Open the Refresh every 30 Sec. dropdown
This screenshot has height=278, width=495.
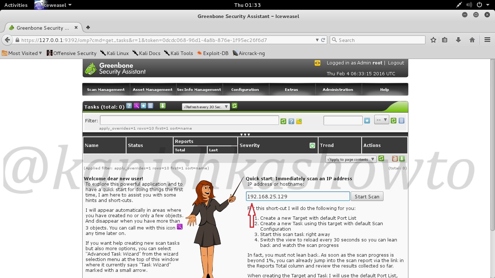click(206, 107)
